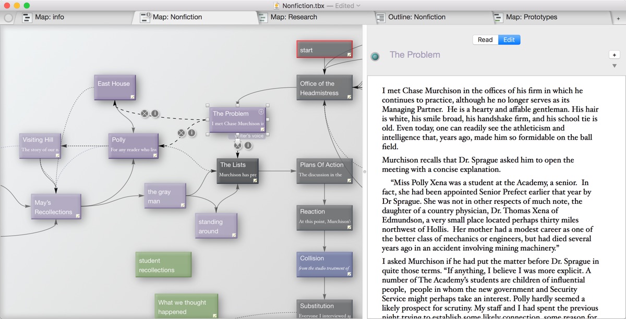
Task: Click the teal note icon beside The Problem title
Action: 375,56
